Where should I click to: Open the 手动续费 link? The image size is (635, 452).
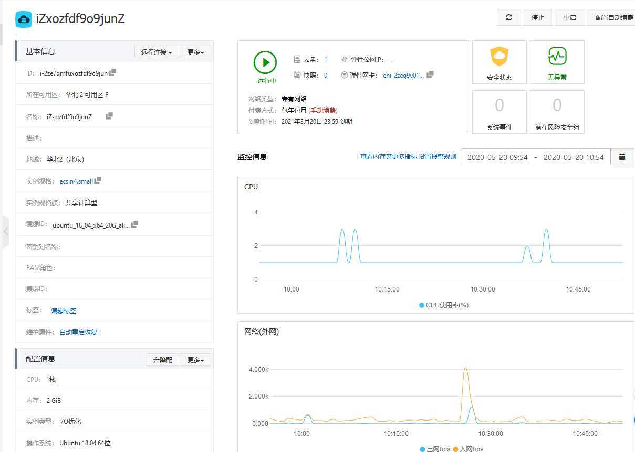(x=322, y=111)
